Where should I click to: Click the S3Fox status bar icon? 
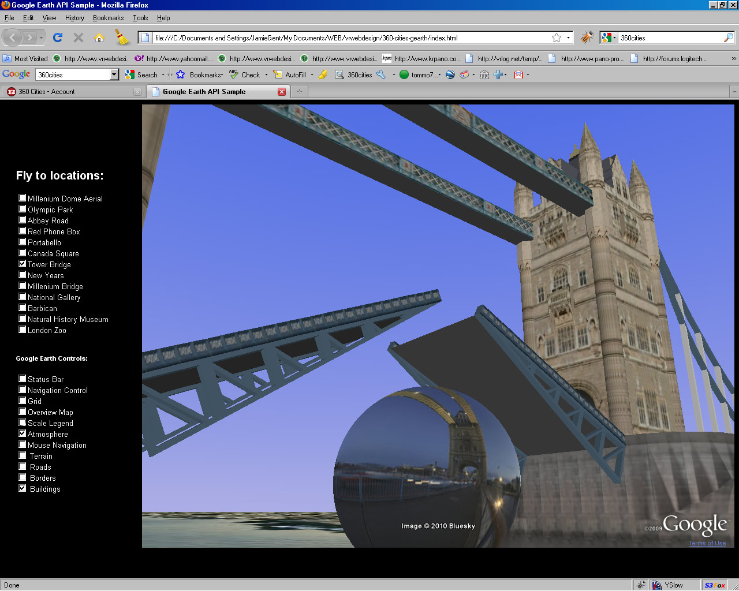(715, 585)
